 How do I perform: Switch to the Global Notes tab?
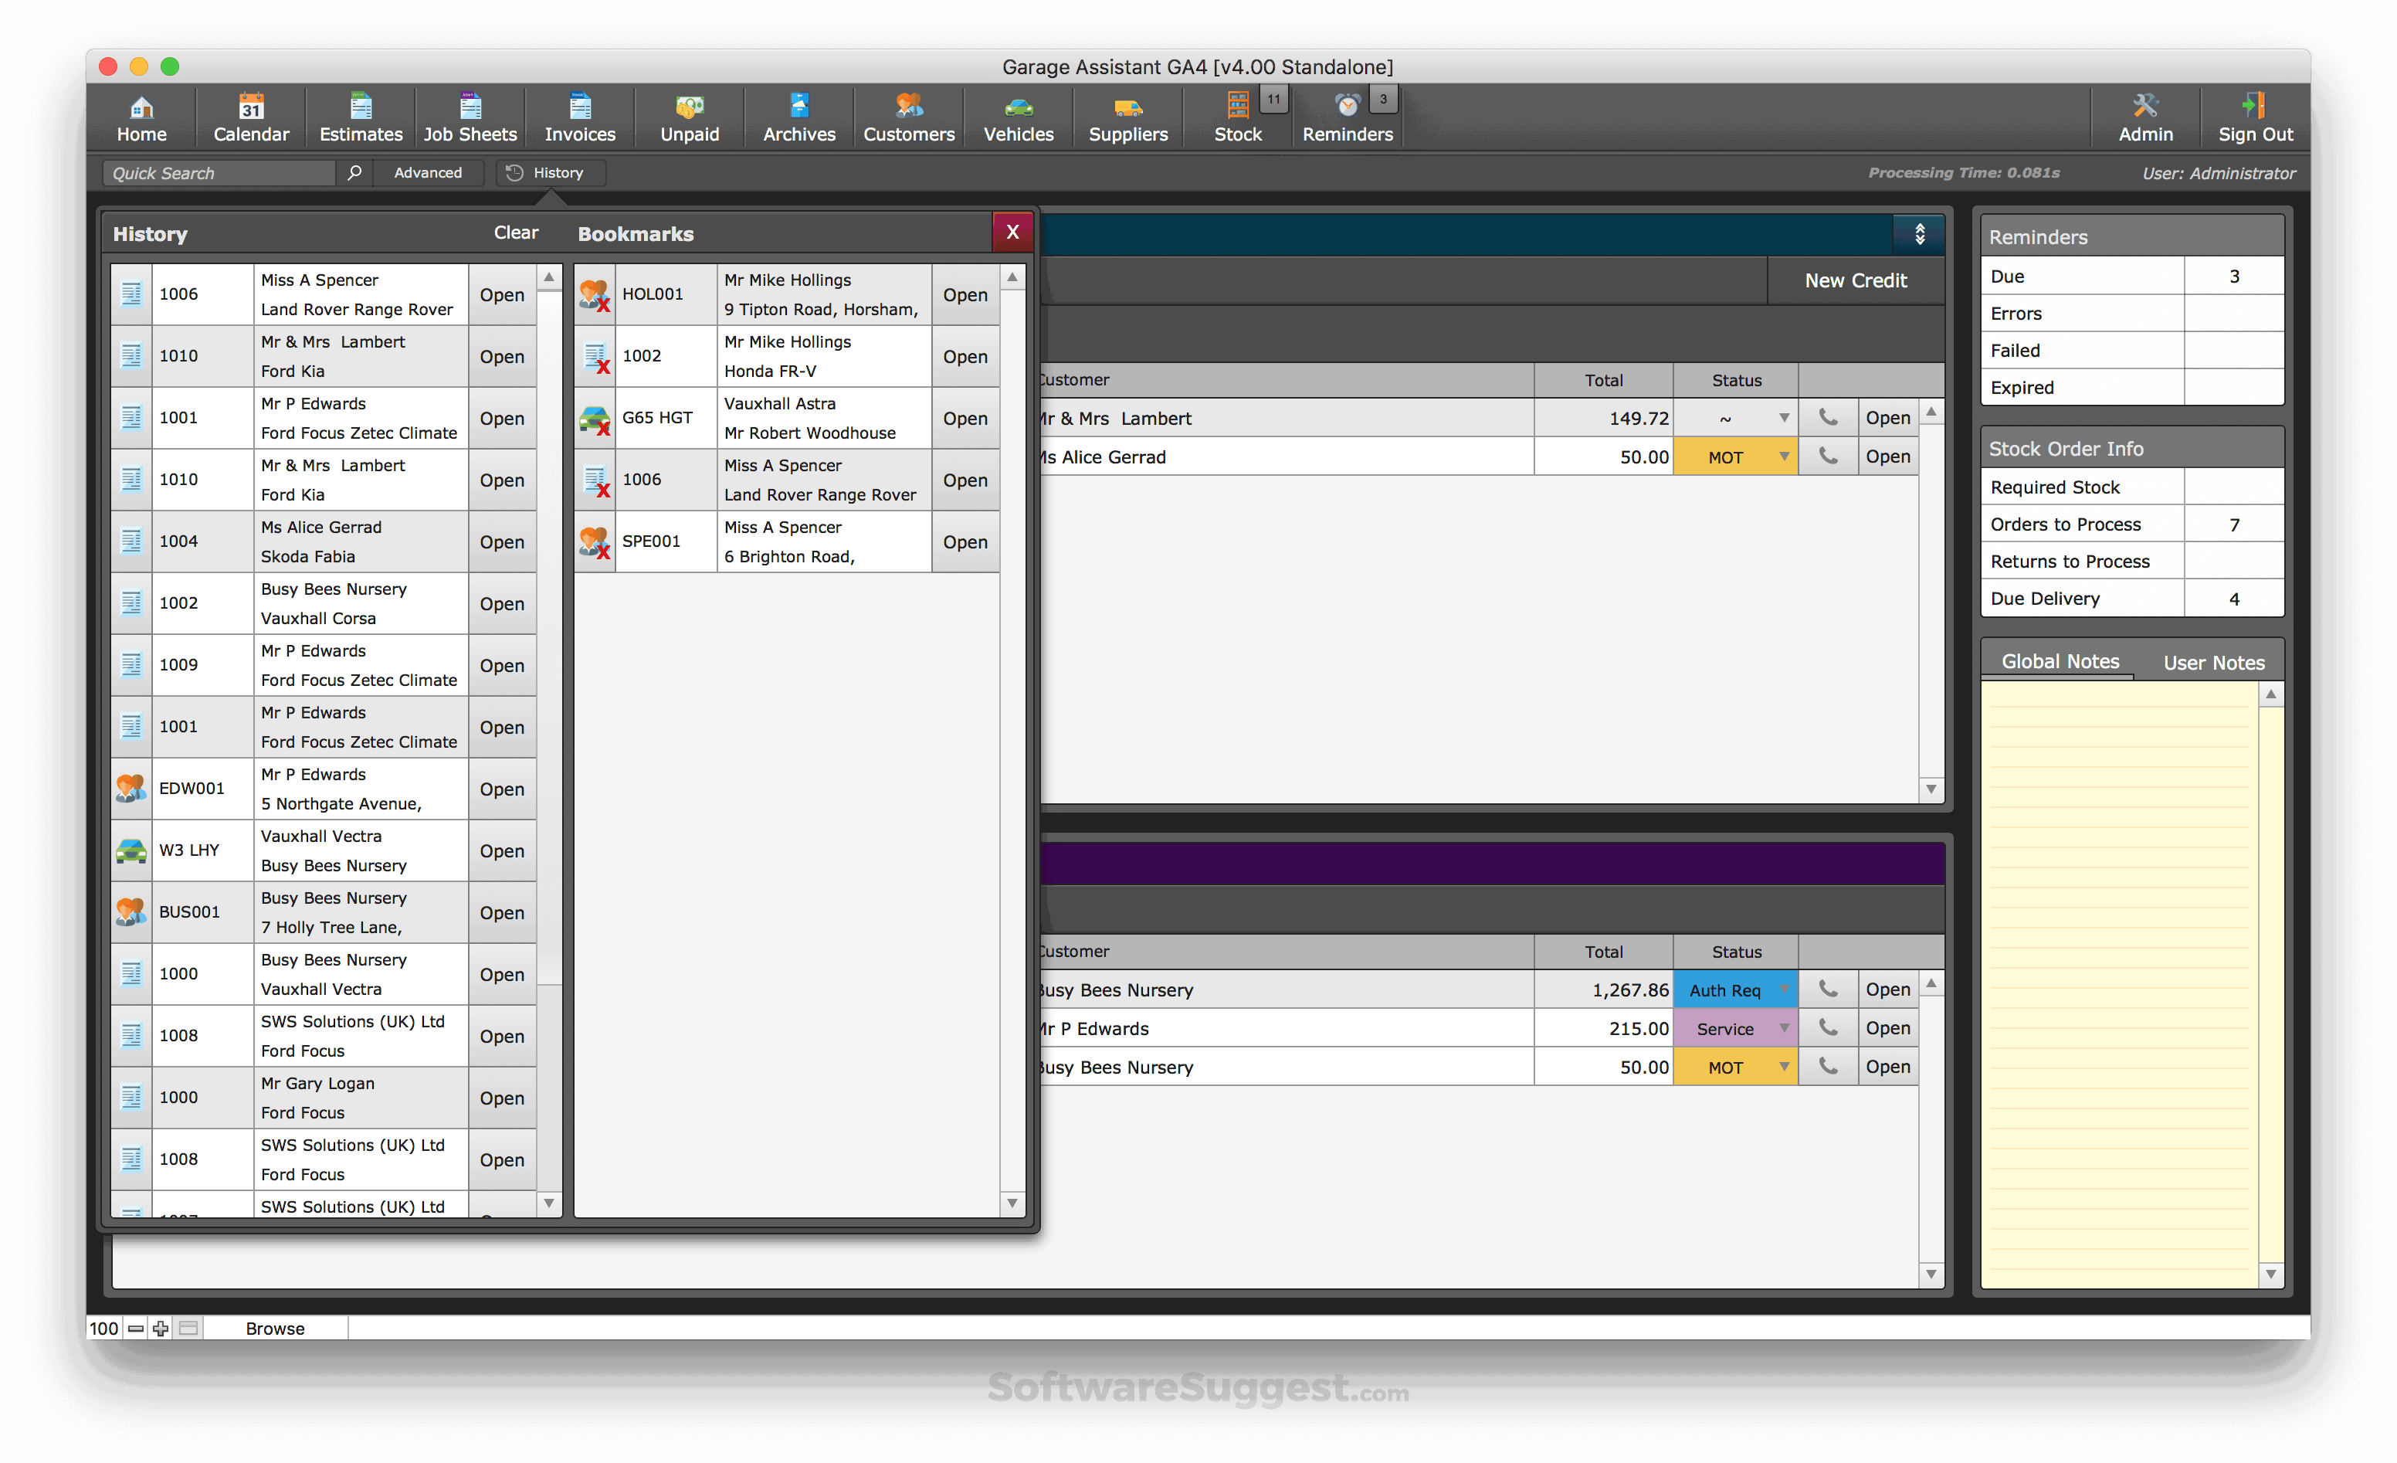[x=2060, y=661]
